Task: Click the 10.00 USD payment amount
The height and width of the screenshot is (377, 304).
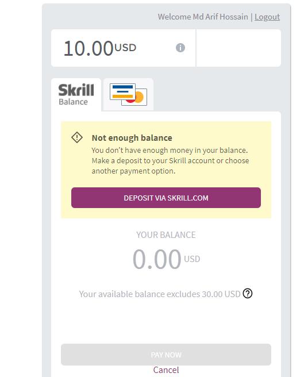Action: 100,48
